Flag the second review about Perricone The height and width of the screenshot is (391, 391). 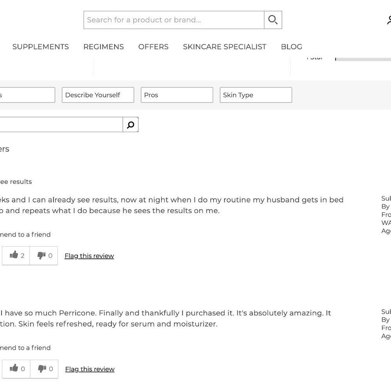90,369
